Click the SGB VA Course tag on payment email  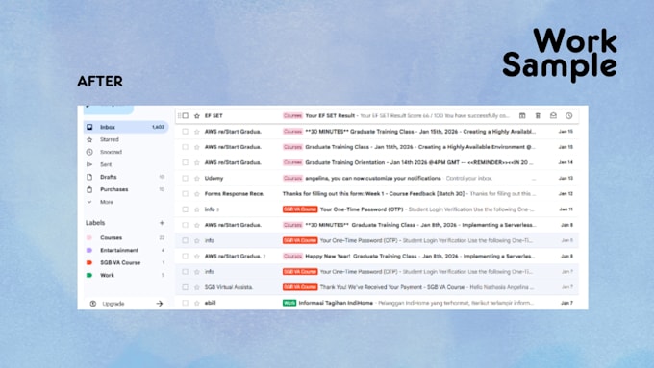point(300,287)
